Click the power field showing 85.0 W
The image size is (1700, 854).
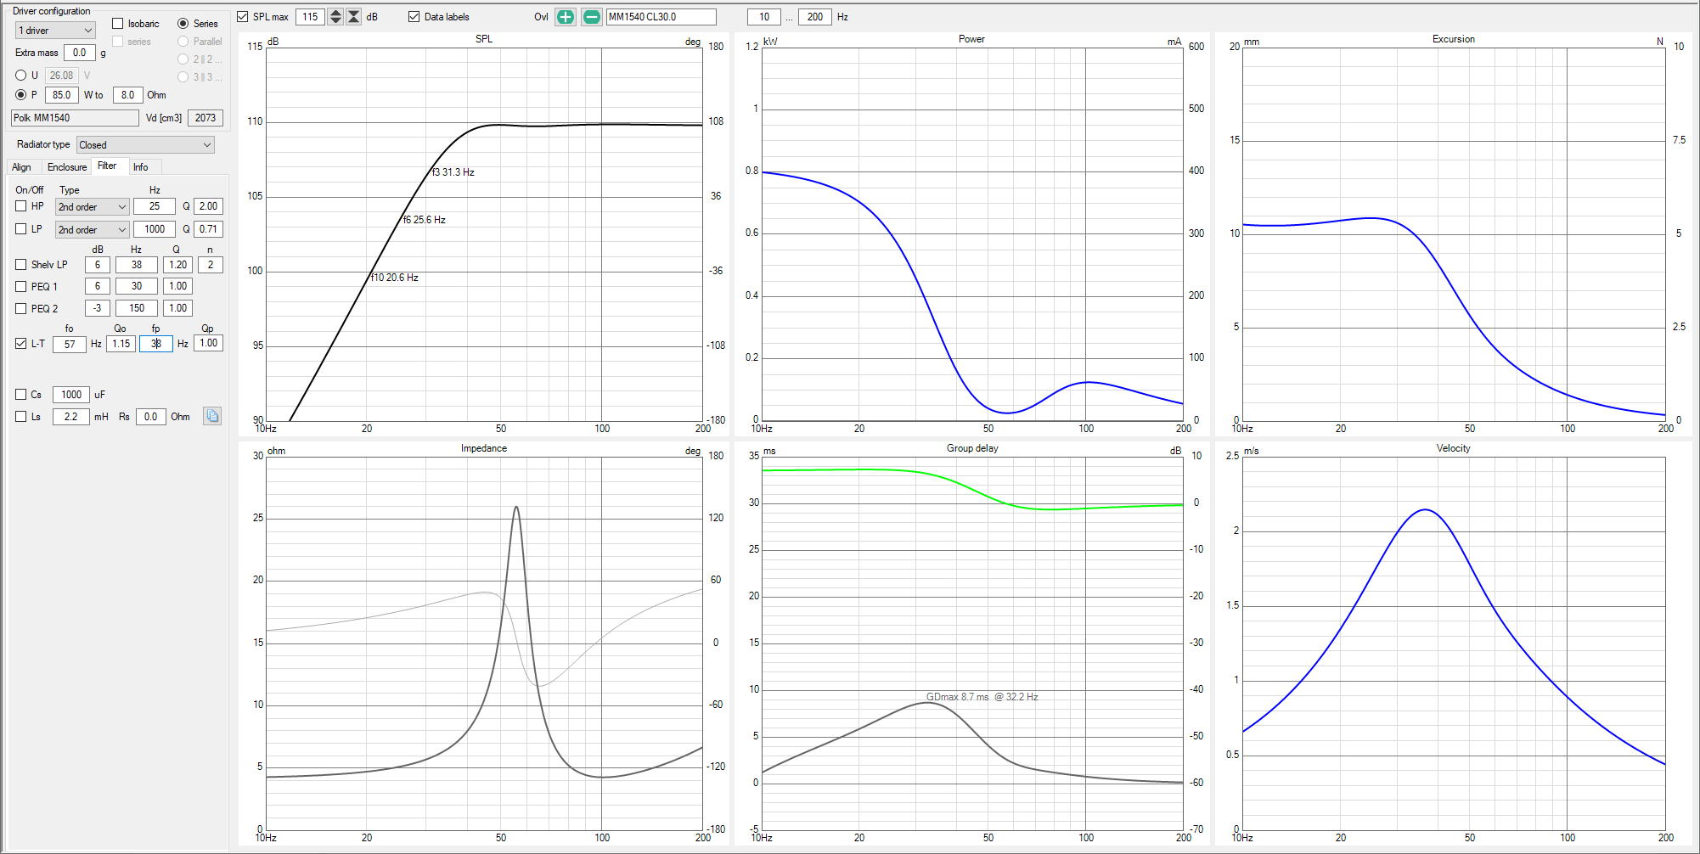[62, 95]
